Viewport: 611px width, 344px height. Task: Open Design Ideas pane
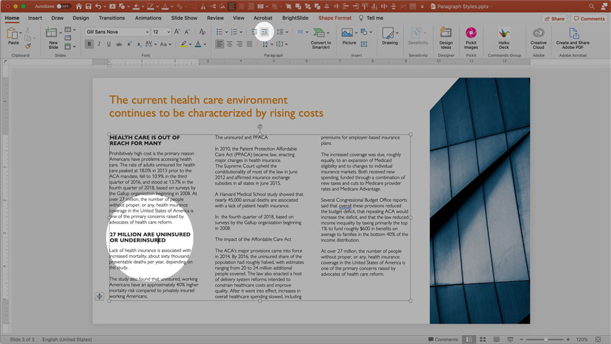pos(446,37)
